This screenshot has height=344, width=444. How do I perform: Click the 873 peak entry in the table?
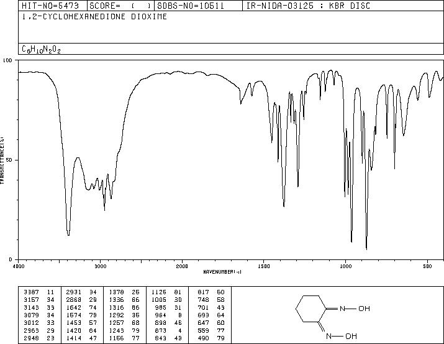(x=168, y=330)
